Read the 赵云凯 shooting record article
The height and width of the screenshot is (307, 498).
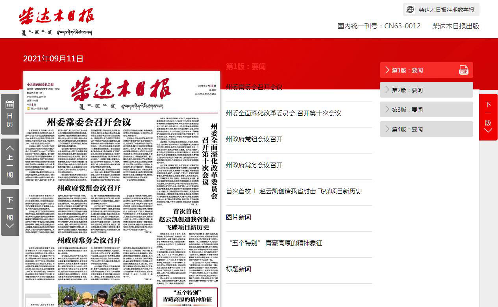point(294,191)
